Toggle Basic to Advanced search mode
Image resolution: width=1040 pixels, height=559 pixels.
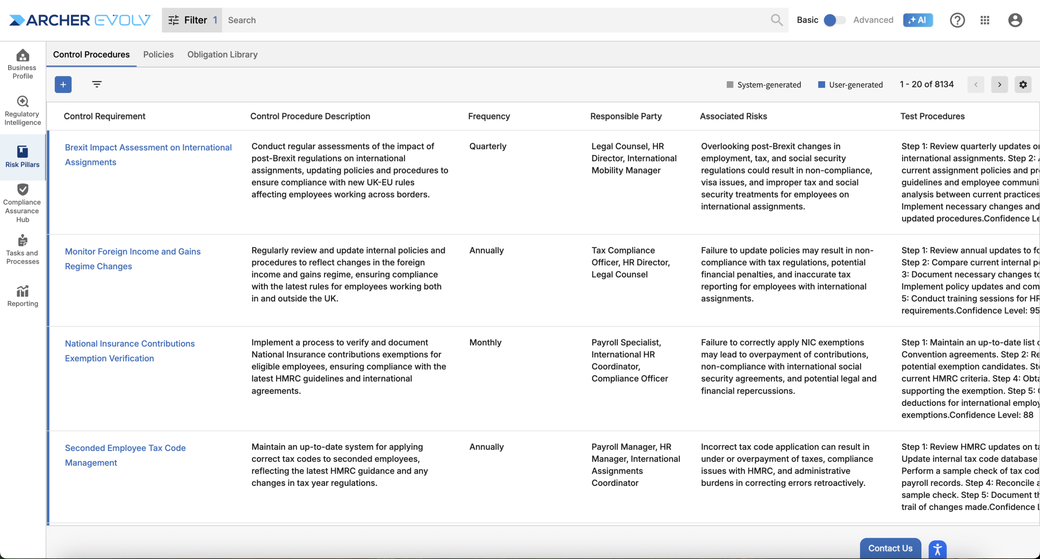coord(834,20)
